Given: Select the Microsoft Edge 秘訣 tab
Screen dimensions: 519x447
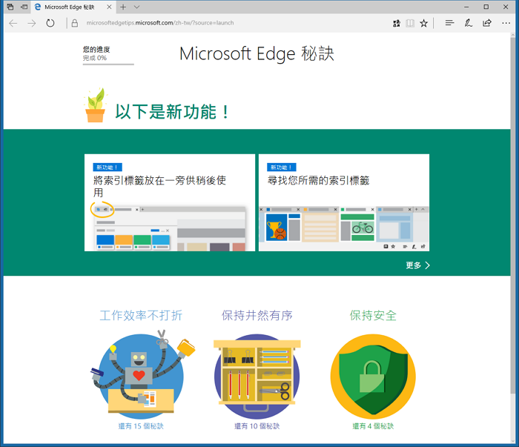Looking at the screenshot, I should pos(73,7).
